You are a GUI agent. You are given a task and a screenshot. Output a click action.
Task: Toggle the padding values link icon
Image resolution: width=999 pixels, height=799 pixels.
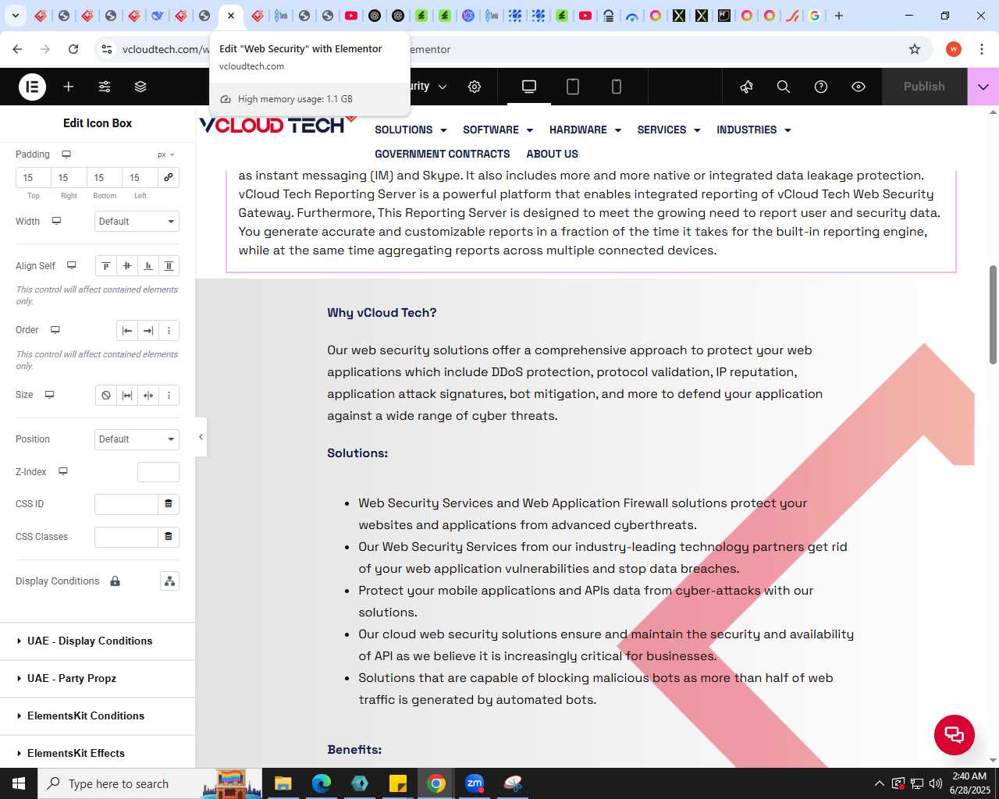pyautogui.click(x=169, y=178)
